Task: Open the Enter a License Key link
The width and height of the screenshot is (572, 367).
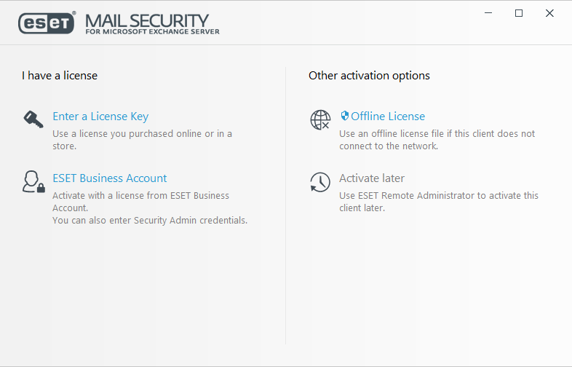Action: tap(100, 116)
